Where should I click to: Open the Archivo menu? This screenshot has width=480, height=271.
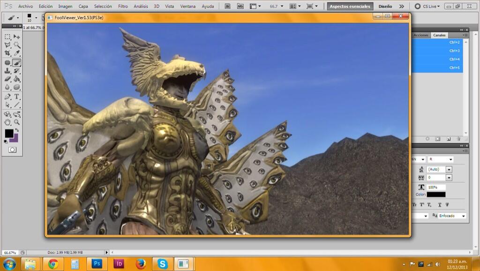(x=25, y=6)
